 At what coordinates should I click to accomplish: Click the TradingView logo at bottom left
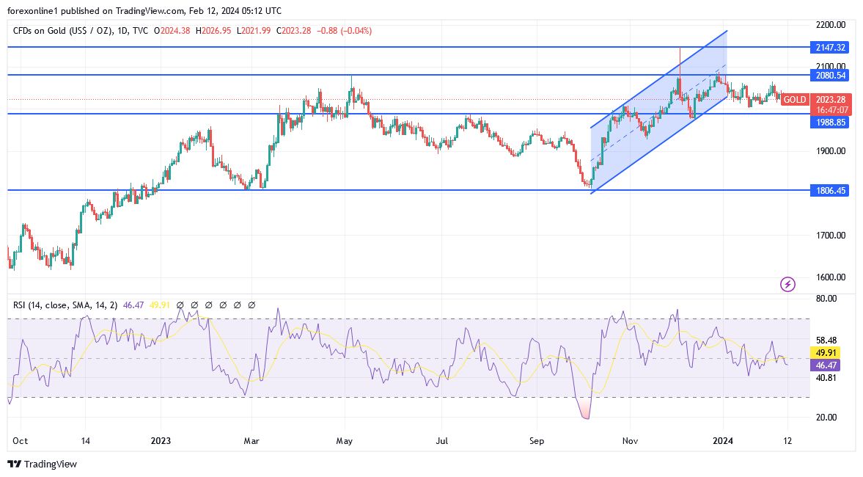pyautogui.click(x=43, y=464)
